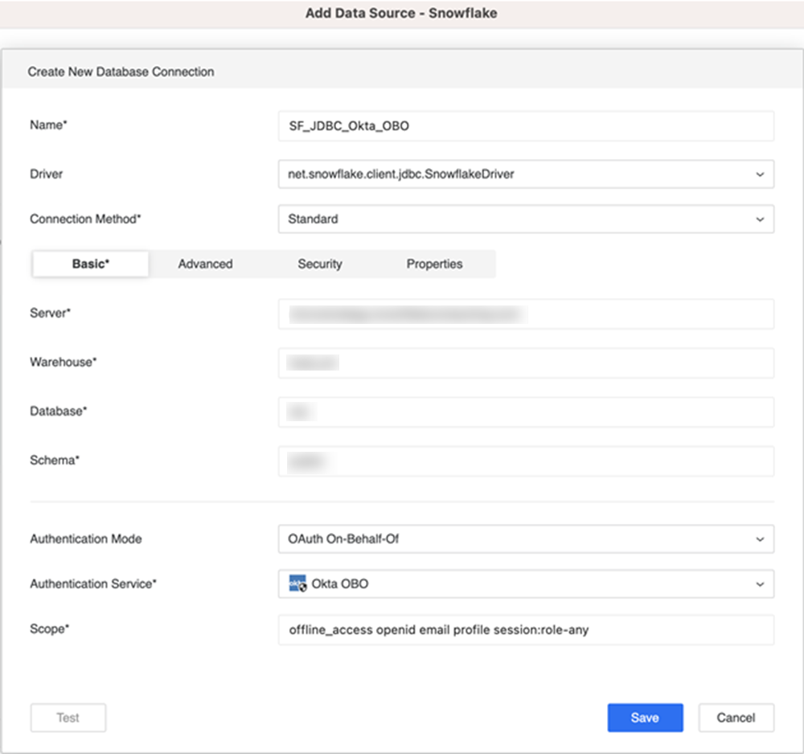Click the Save button

(x=645, y=718)
